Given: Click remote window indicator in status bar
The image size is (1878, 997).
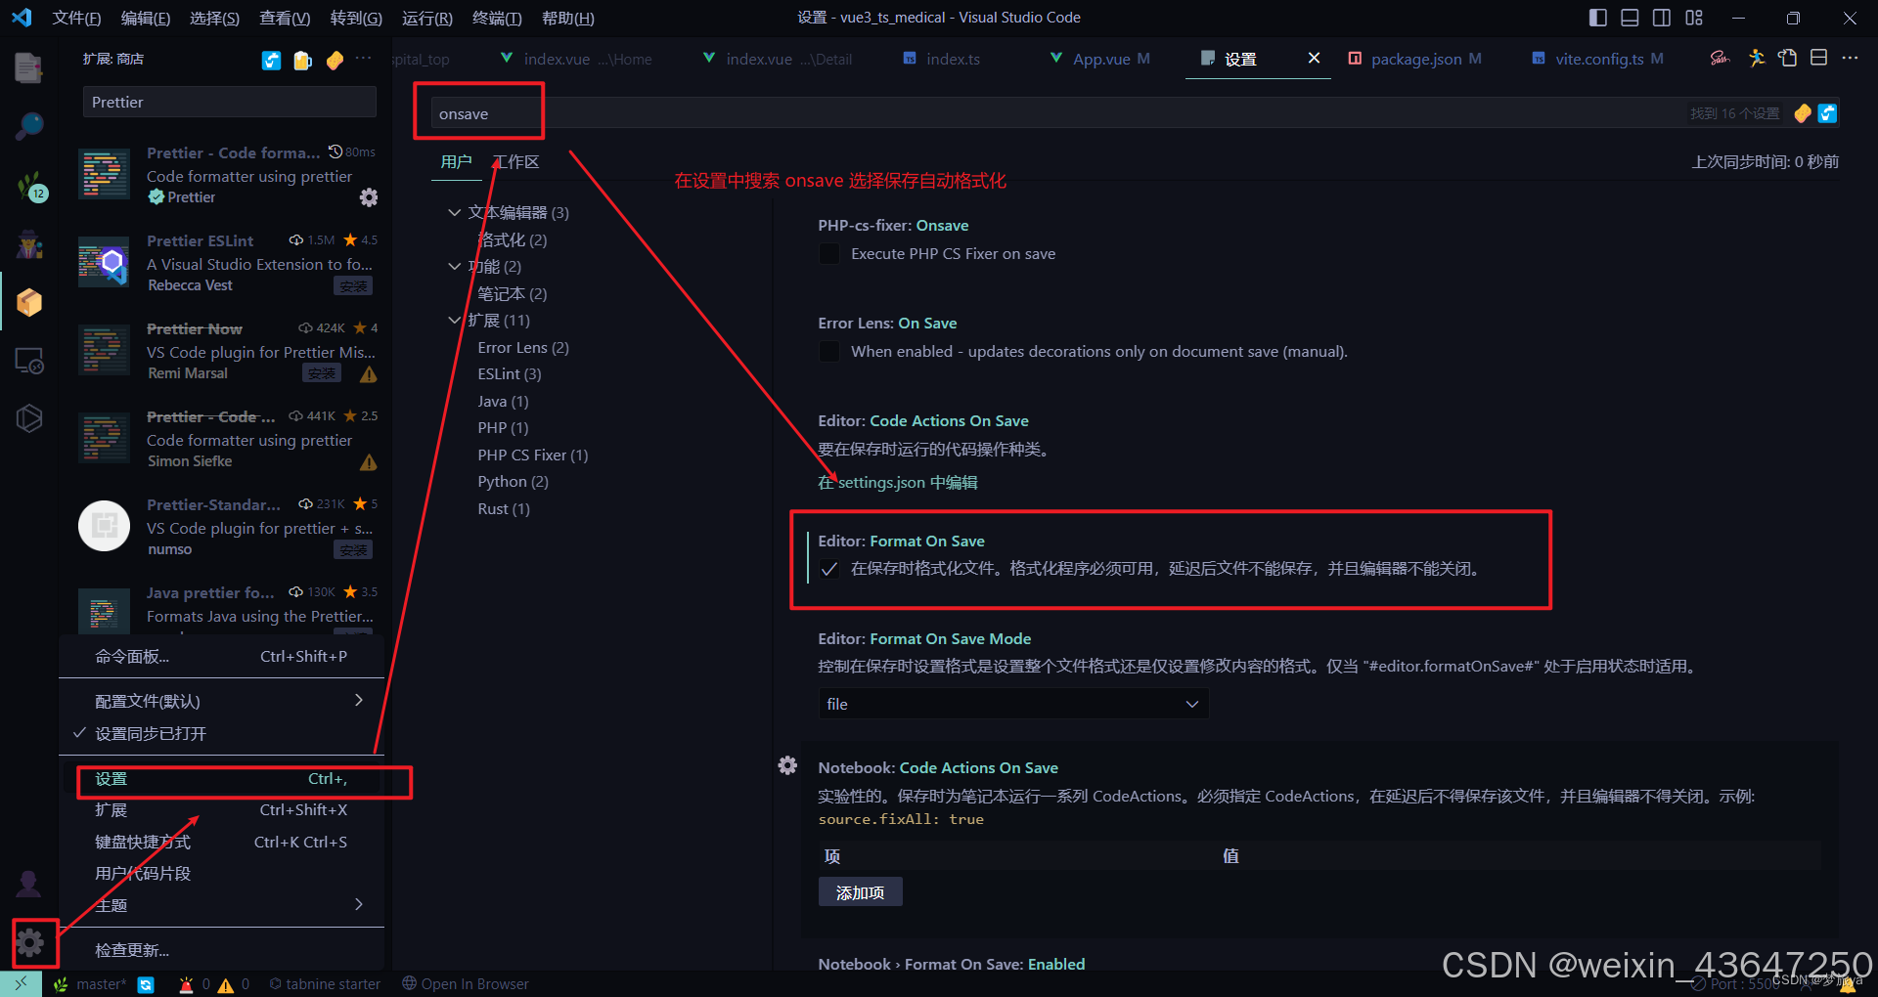Looking at the screenshot, I should (x=21, y=984).
